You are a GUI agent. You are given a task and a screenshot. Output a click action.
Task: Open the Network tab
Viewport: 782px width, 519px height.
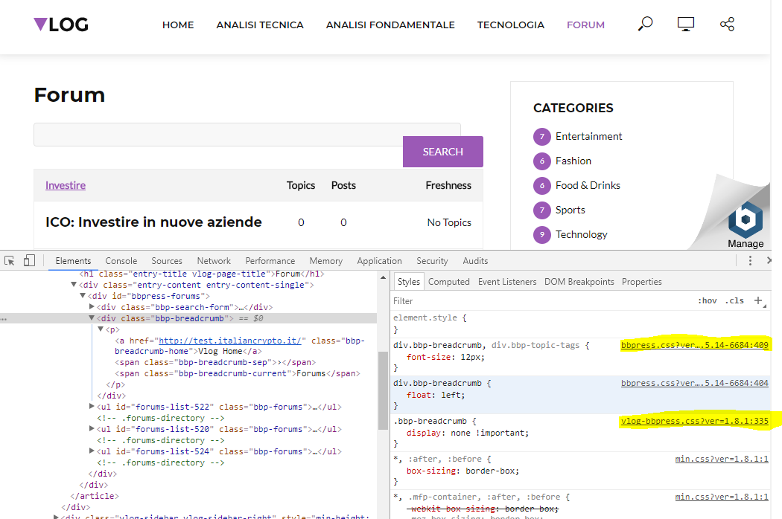(x=214, y=260)
